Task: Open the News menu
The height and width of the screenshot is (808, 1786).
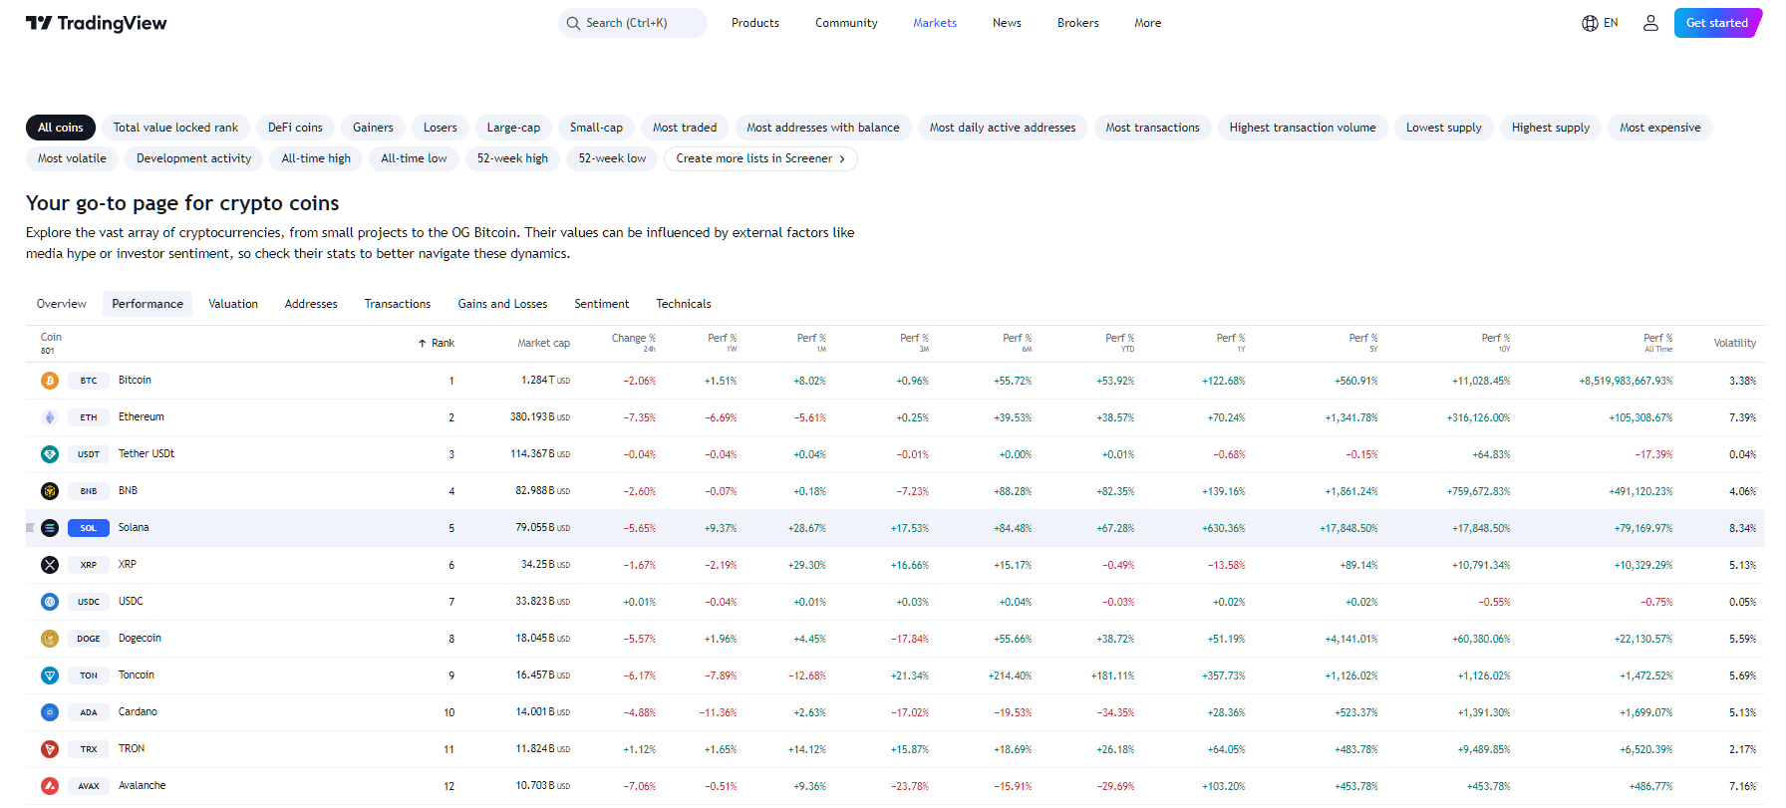Action: (1007, 23)
